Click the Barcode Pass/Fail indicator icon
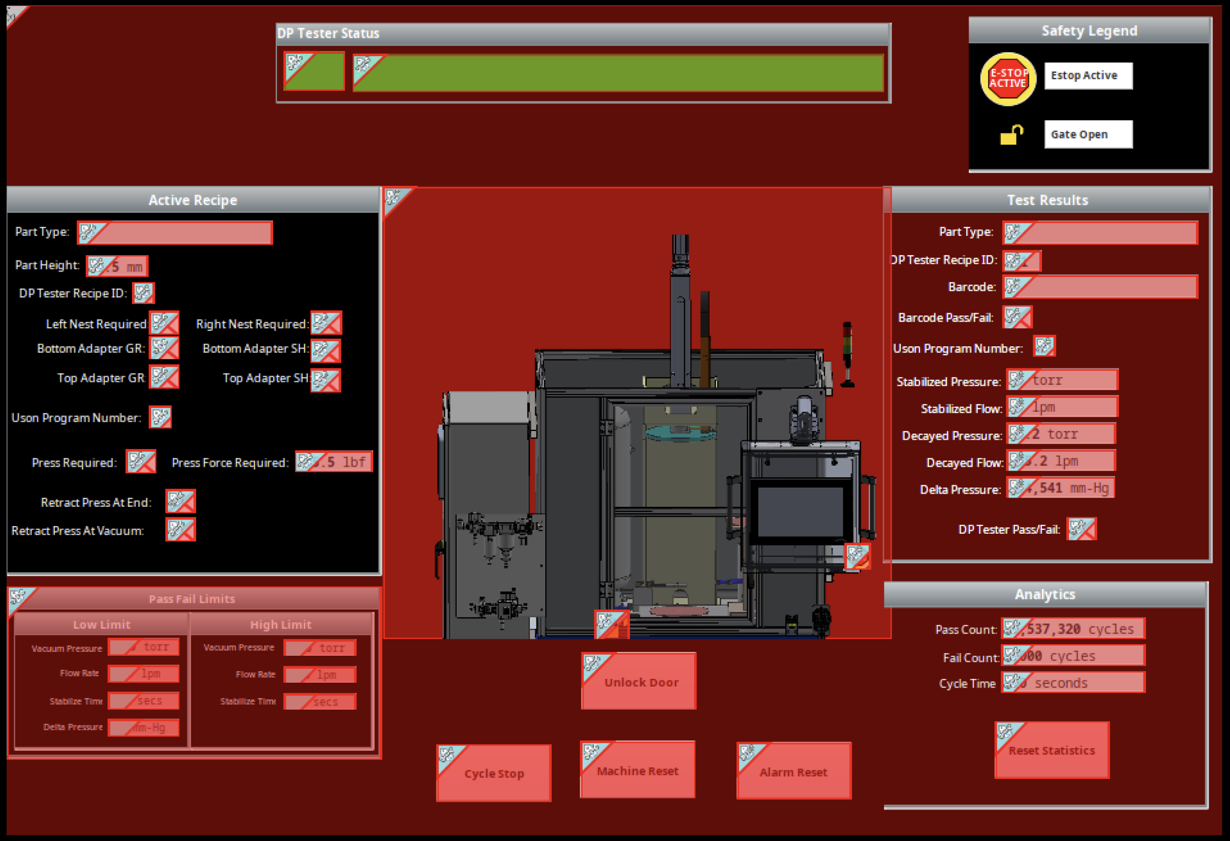Image resolution: width=1230 pixels, height=841 pixels. tap(1017, 317)
